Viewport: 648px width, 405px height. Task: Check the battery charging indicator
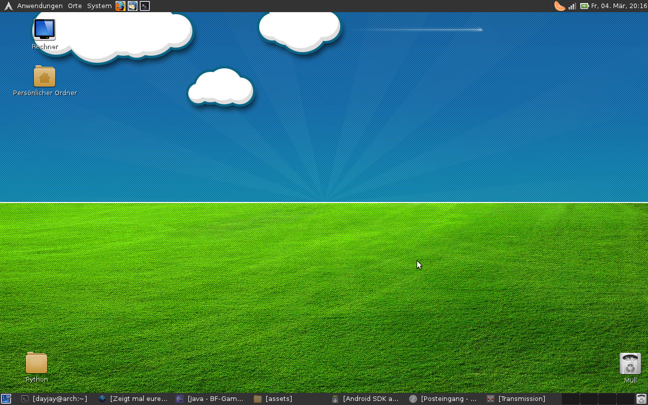[584, 6]
